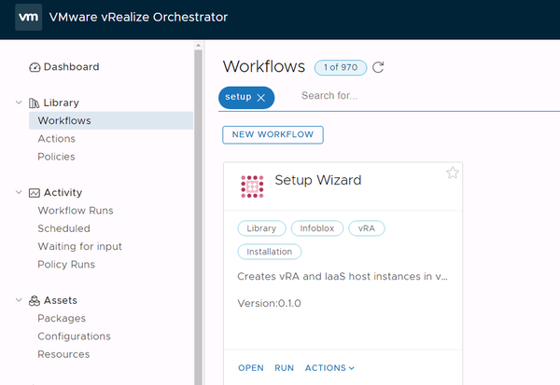Open Policies under Library
The width and height of the screenshot is (560, 385).
pos(56,157)
